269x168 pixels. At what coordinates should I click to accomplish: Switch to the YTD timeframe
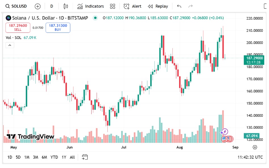54,157
